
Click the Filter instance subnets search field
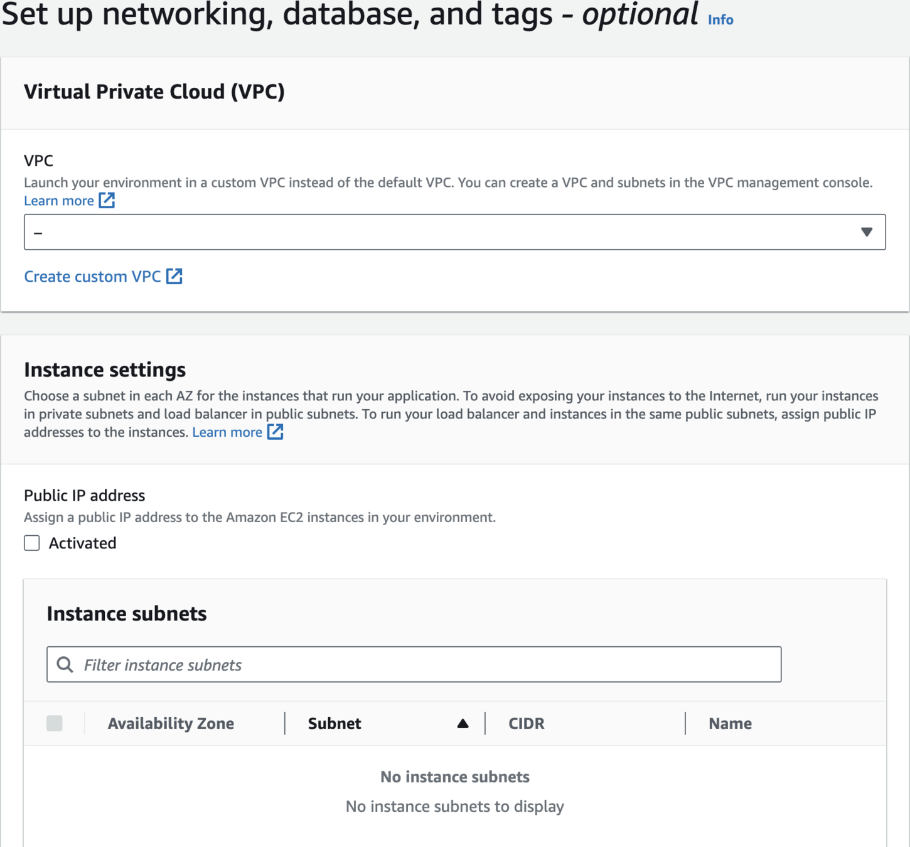coord(427,664)
